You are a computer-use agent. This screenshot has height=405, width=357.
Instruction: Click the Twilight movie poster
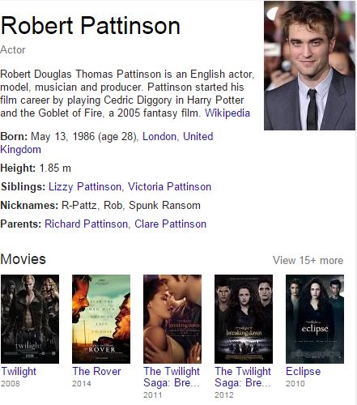[x=30, y=319]
